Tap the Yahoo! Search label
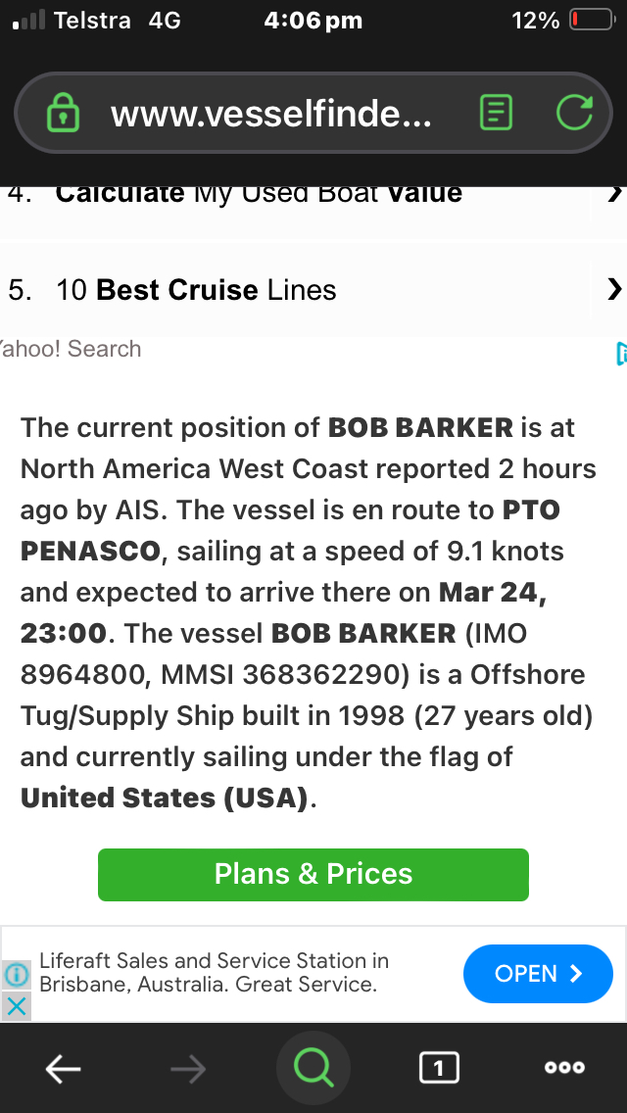The width and height of the screenshot is (627, 1113). (x=71, y=350)
